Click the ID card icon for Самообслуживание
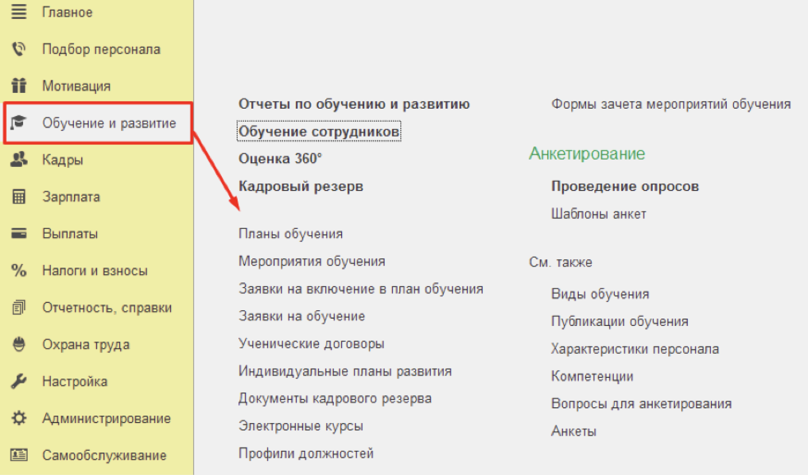 (x=19, y=455)
